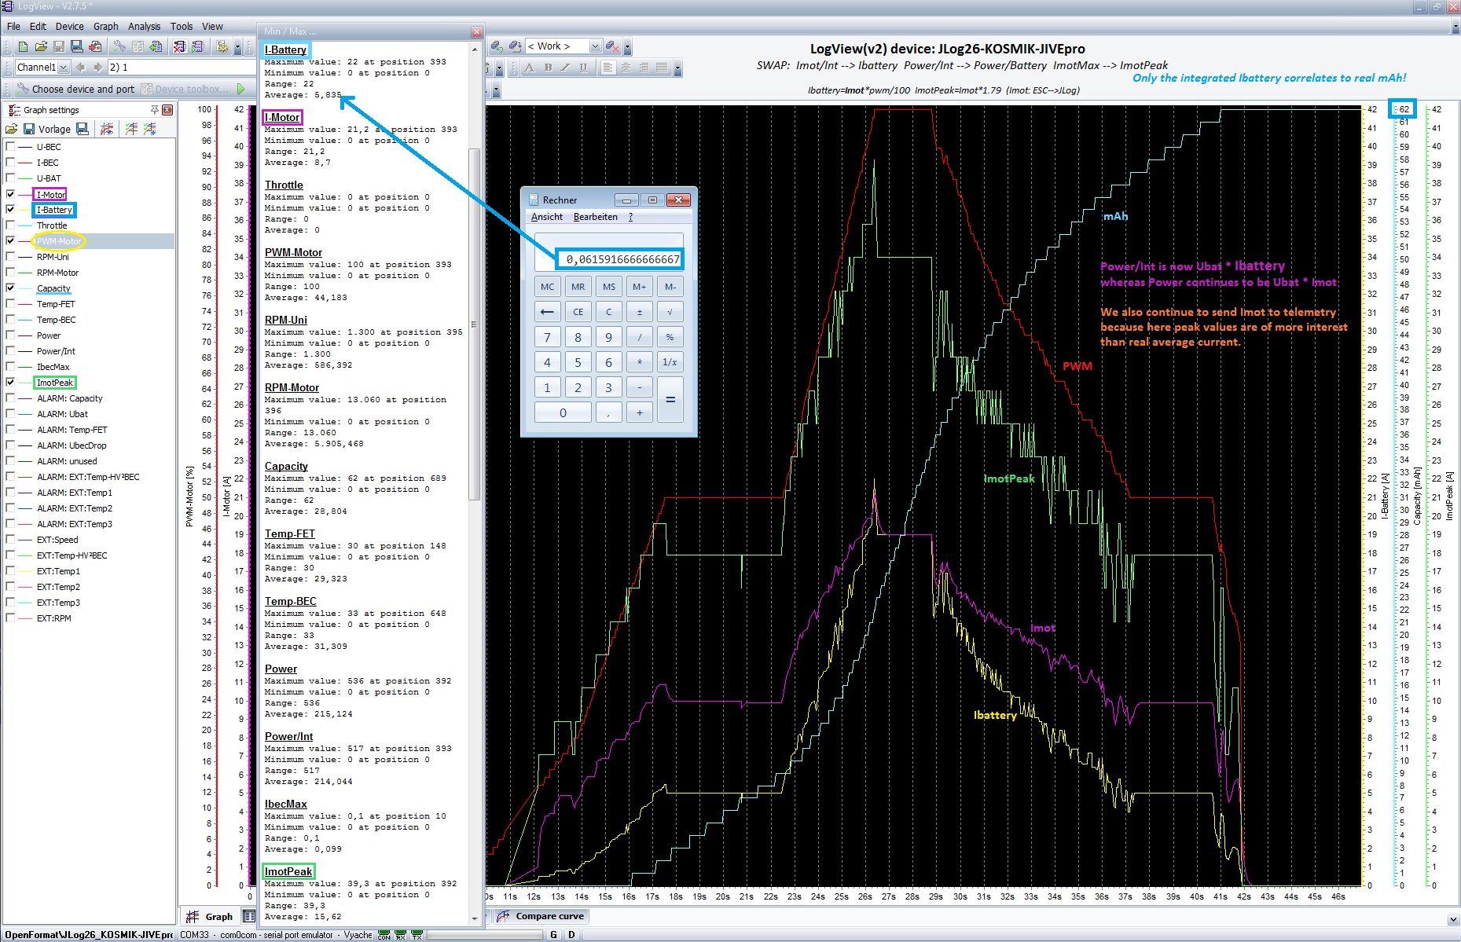Click the G status bar button
Screen dimensions: 1461x942
point(553,935)
